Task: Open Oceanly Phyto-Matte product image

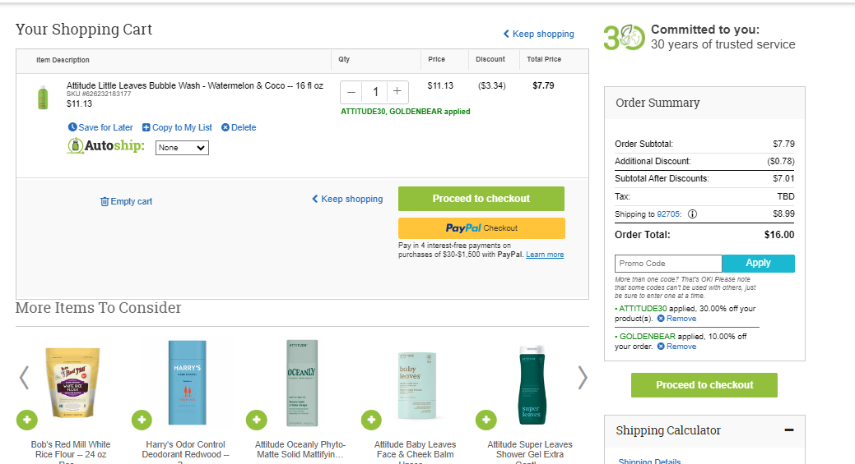Action: coord(302,383)
